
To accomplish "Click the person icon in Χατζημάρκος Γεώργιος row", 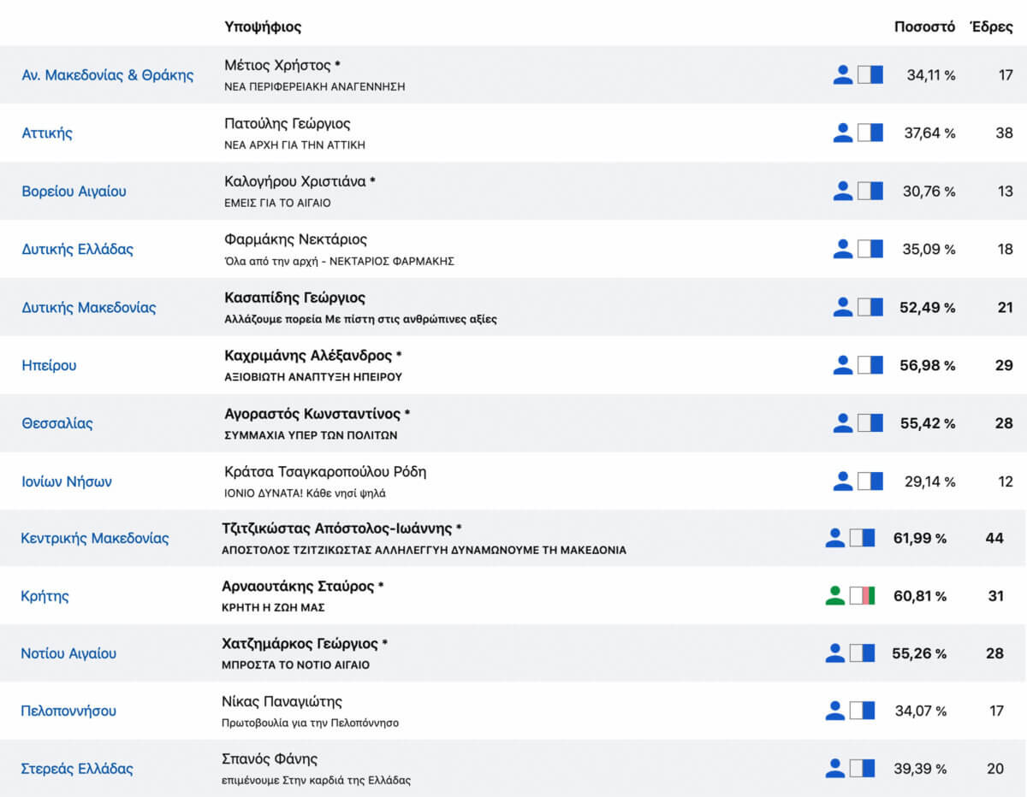I will point(835,653).
